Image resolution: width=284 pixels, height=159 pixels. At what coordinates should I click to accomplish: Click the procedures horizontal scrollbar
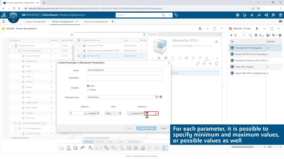point(20,138)
